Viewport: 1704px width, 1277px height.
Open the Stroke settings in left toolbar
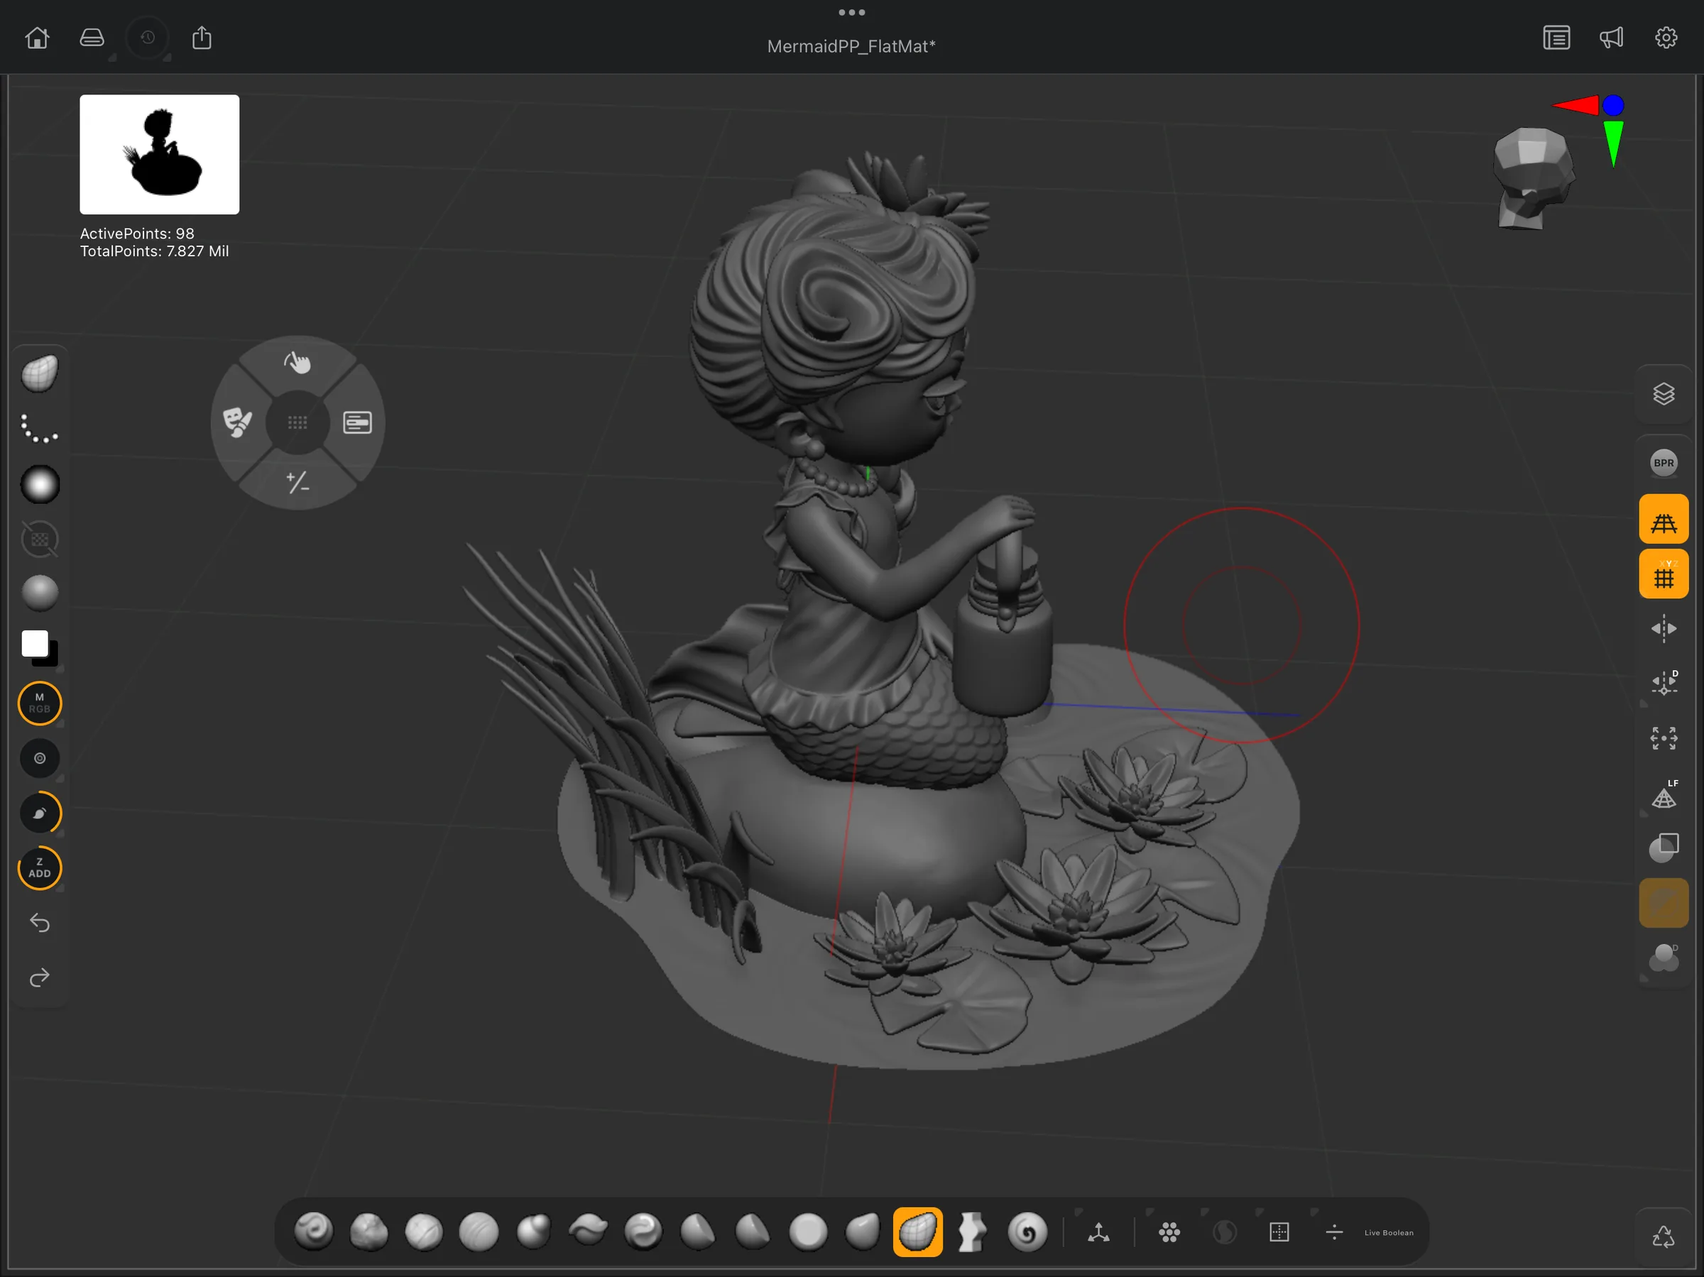(38, 429)
